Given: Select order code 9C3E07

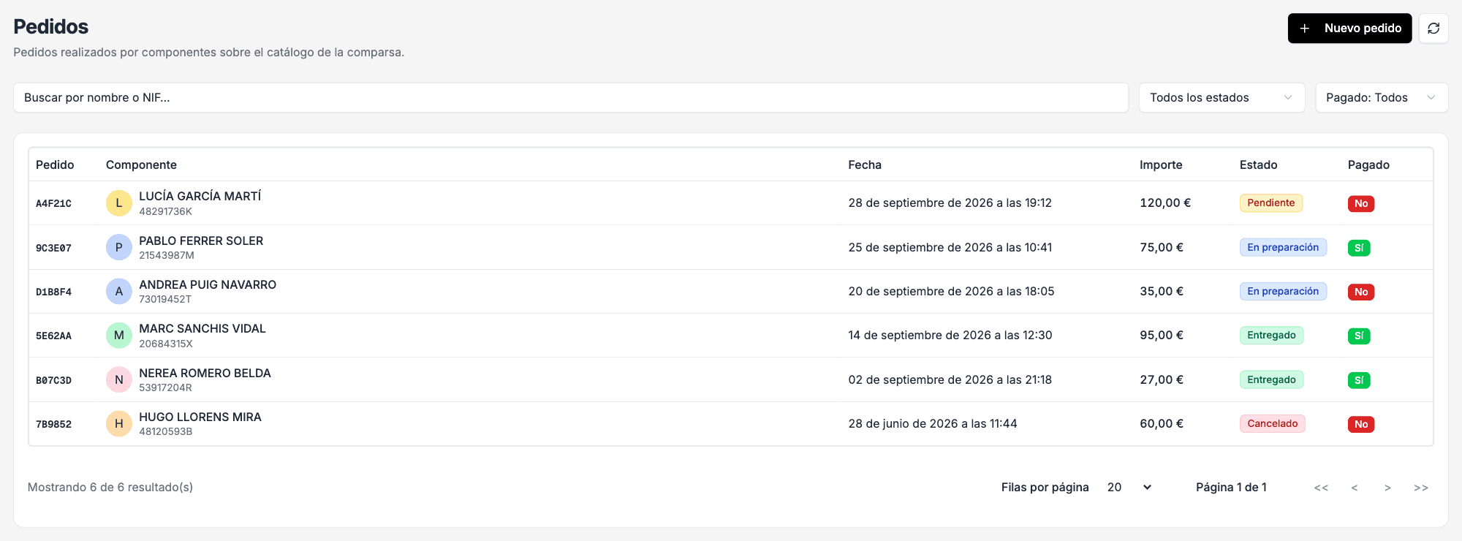Looking at the screenshot, I should tap(53, 248).
